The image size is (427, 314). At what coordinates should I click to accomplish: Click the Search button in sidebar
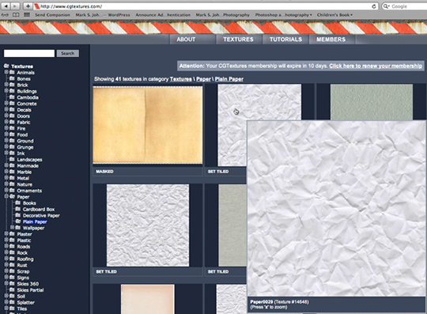tap(68, 53)
